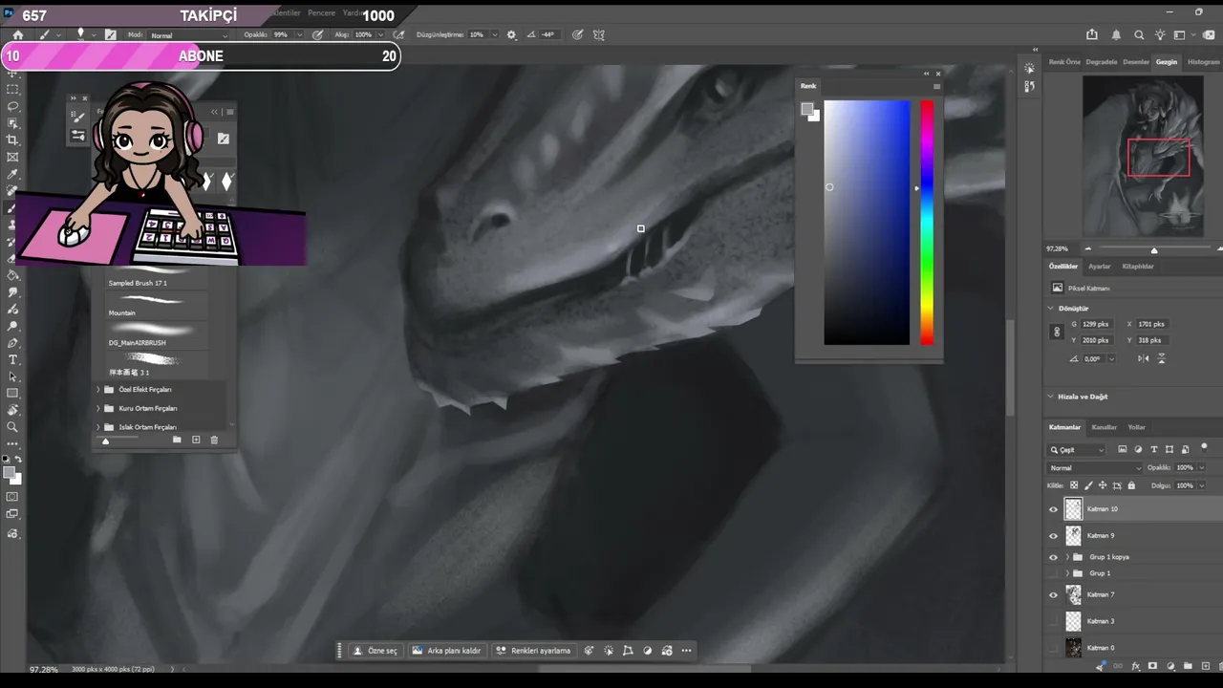This screenshot has height=688, width=1223.
Task: Expand the Kuru Ortam Fırçaları folder
Action: 97,408
